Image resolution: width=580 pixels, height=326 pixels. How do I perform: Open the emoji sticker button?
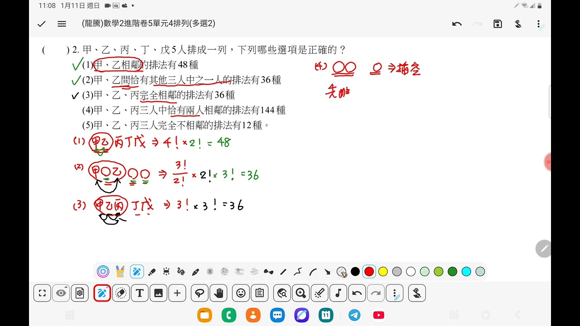241,293
